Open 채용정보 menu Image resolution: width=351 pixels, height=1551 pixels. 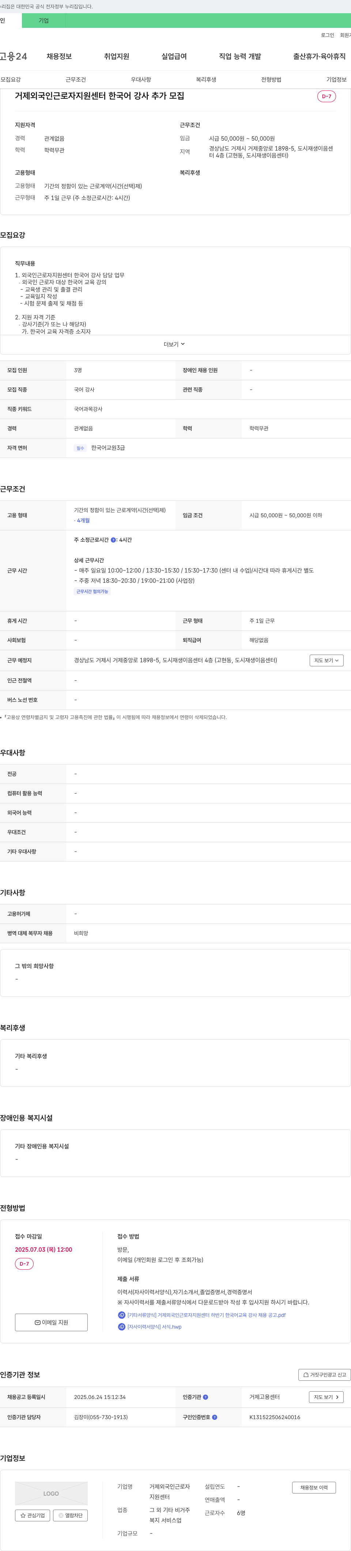59,57
